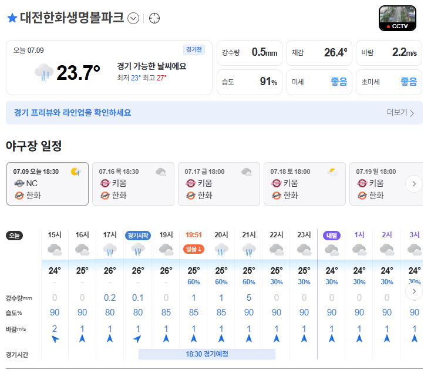Click the 키움 logo on 07.16 card
Screen dimensions: 441x373
pos(105,183)
